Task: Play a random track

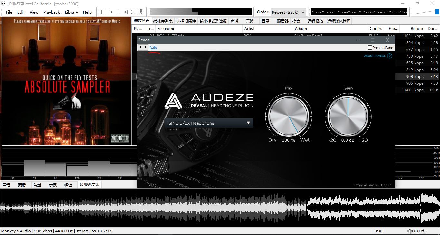Action: coord(140,12)
